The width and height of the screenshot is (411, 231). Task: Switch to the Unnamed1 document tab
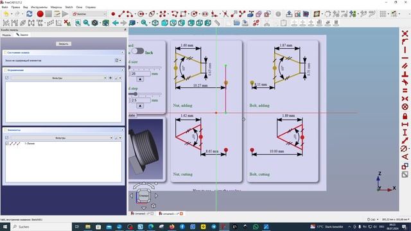(171, 214)
